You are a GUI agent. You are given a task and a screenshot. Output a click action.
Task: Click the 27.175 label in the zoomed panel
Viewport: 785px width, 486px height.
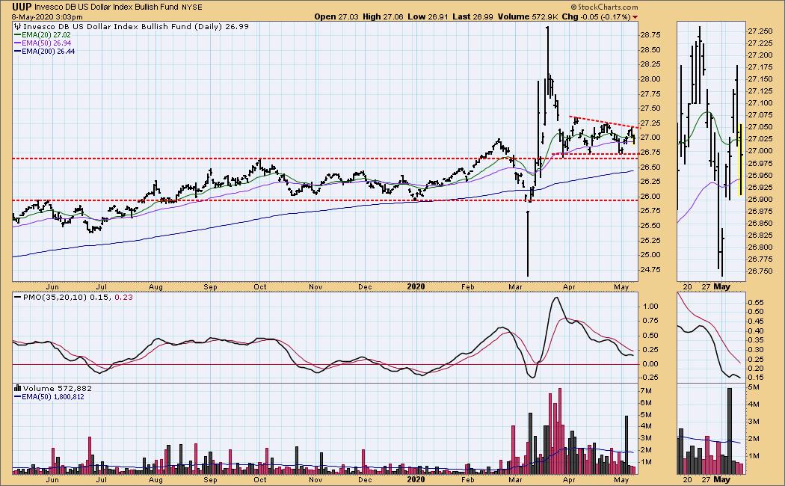tap(760, 67)
